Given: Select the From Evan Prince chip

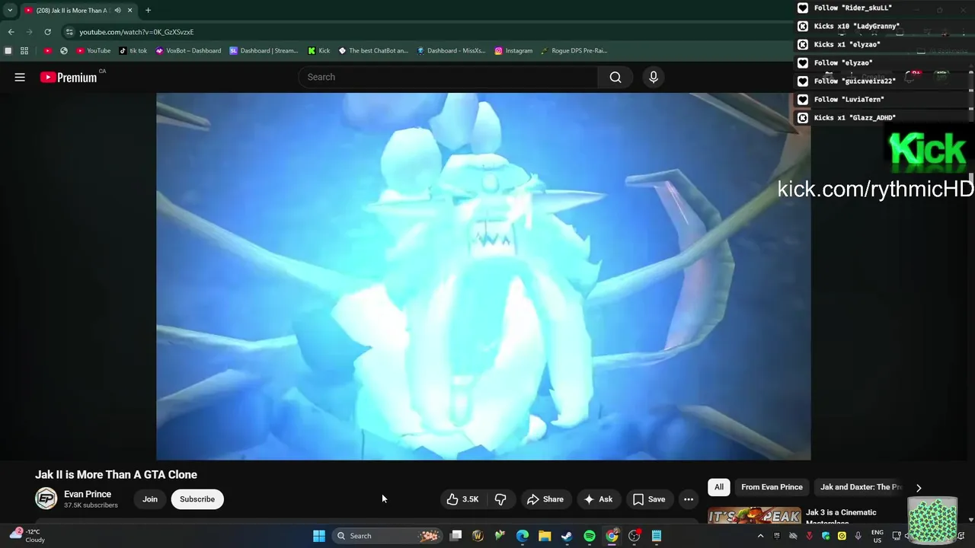Looking at the screenshot, I should pos(772,487).
